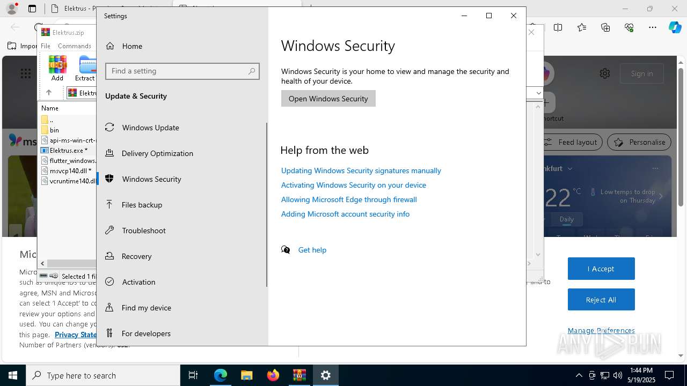The width and height of the screenshot is (687, 386).
Task: Click the Open Windows Security button
Action: pyautogui.click(x=328, y=99)
